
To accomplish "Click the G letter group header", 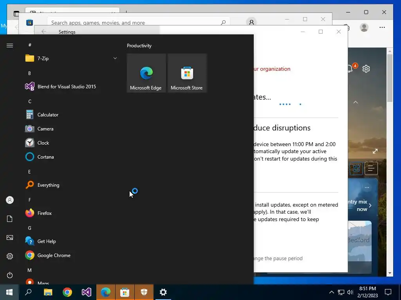I will tap(29, 228).
